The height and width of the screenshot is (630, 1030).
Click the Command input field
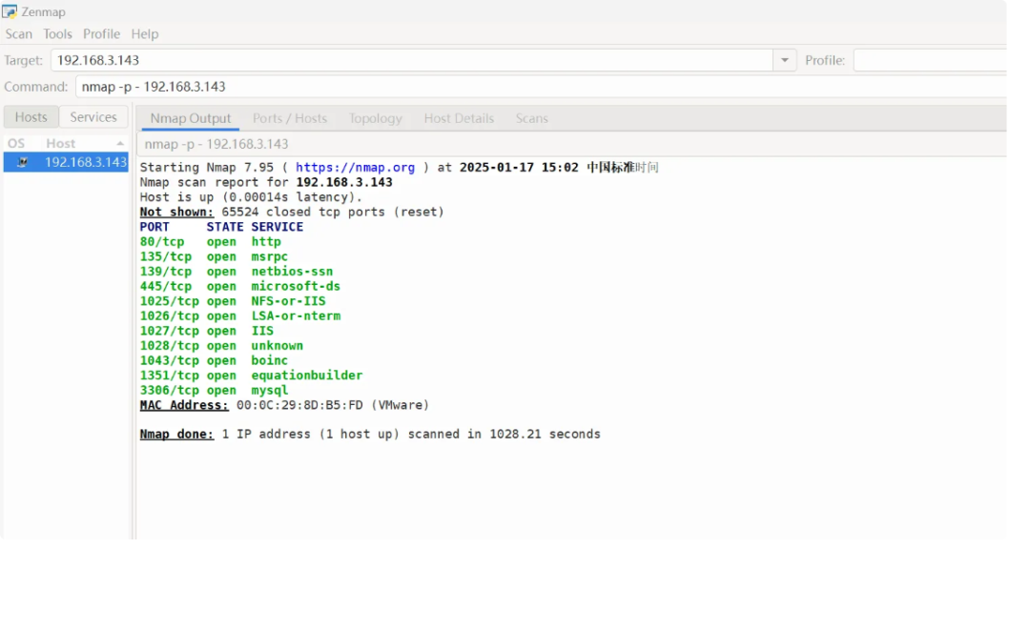(x=541, y=87)
